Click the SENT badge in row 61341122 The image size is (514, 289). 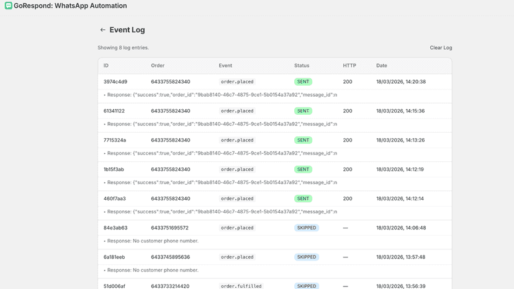point(303,111)
